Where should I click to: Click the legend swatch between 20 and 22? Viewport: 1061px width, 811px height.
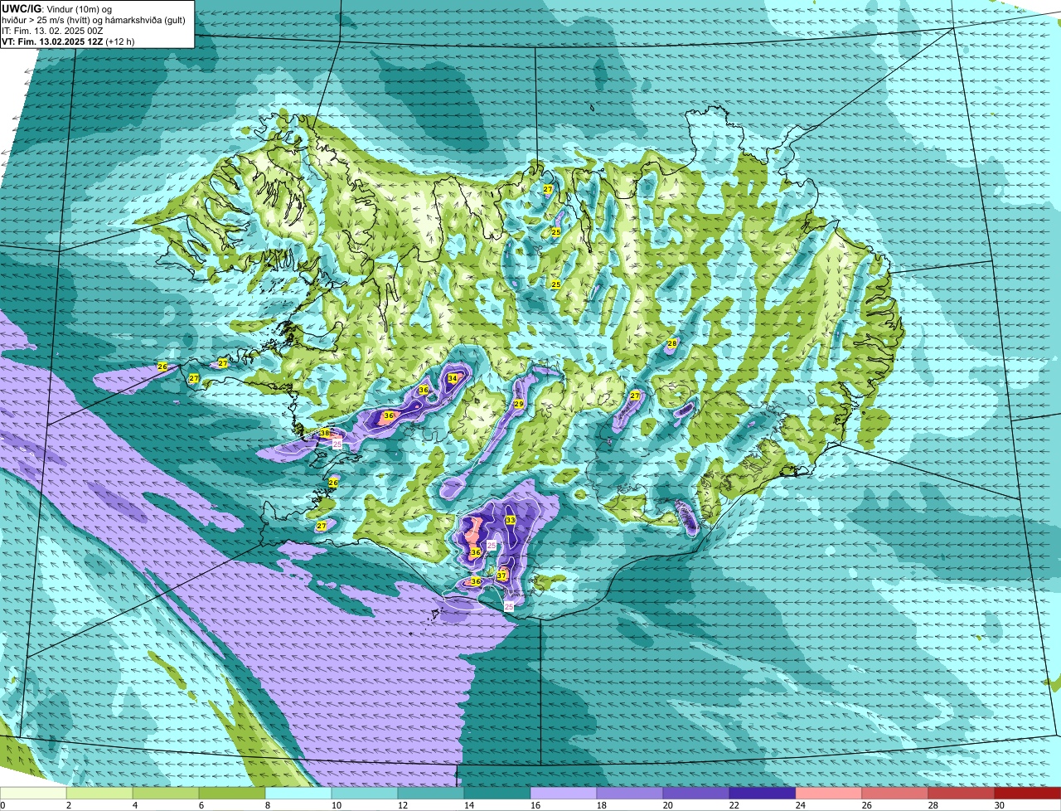[x=696, y=793]
